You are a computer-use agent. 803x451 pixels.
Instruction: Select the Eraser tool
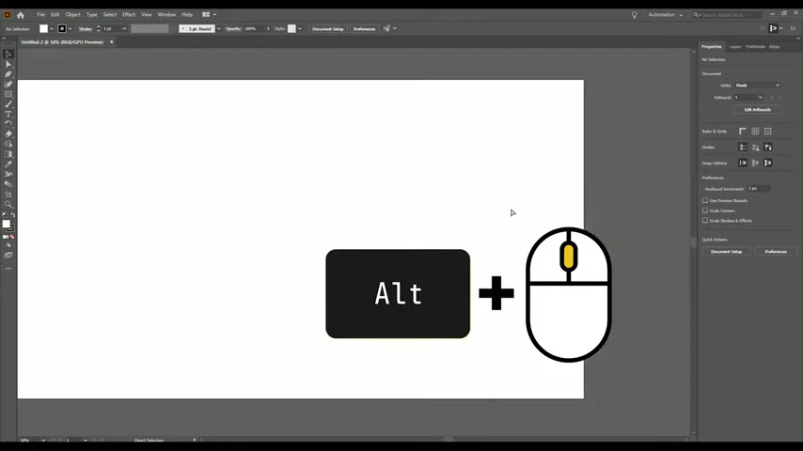pos(8,134)
